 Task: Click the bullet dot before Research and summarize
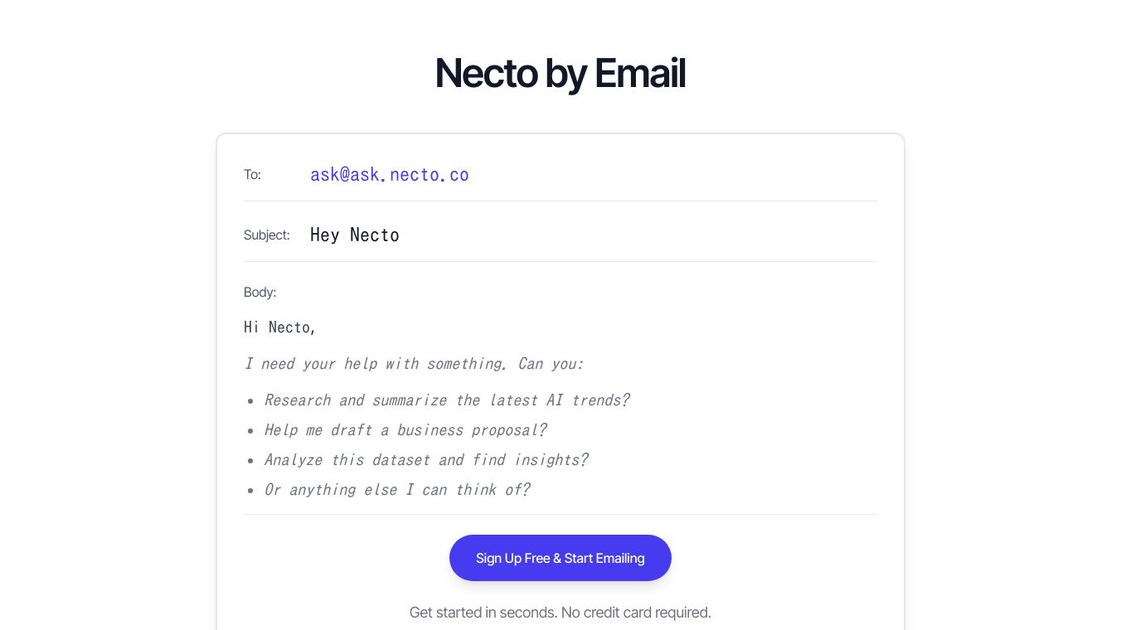250,401
